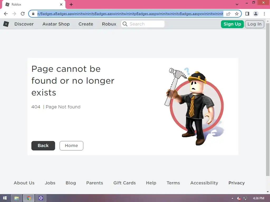This screenshot has height=202, width=270.
Task: Click the scrollbar down arrow
Action: coord(268,192)
